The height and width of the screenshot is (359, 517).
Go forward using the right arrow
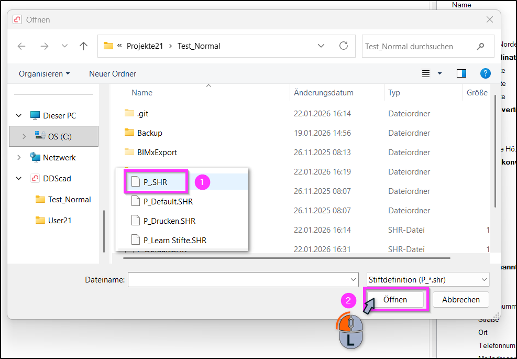point(44,46)
